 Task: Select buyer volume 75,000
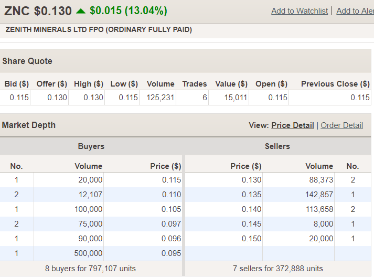(90, 224)
